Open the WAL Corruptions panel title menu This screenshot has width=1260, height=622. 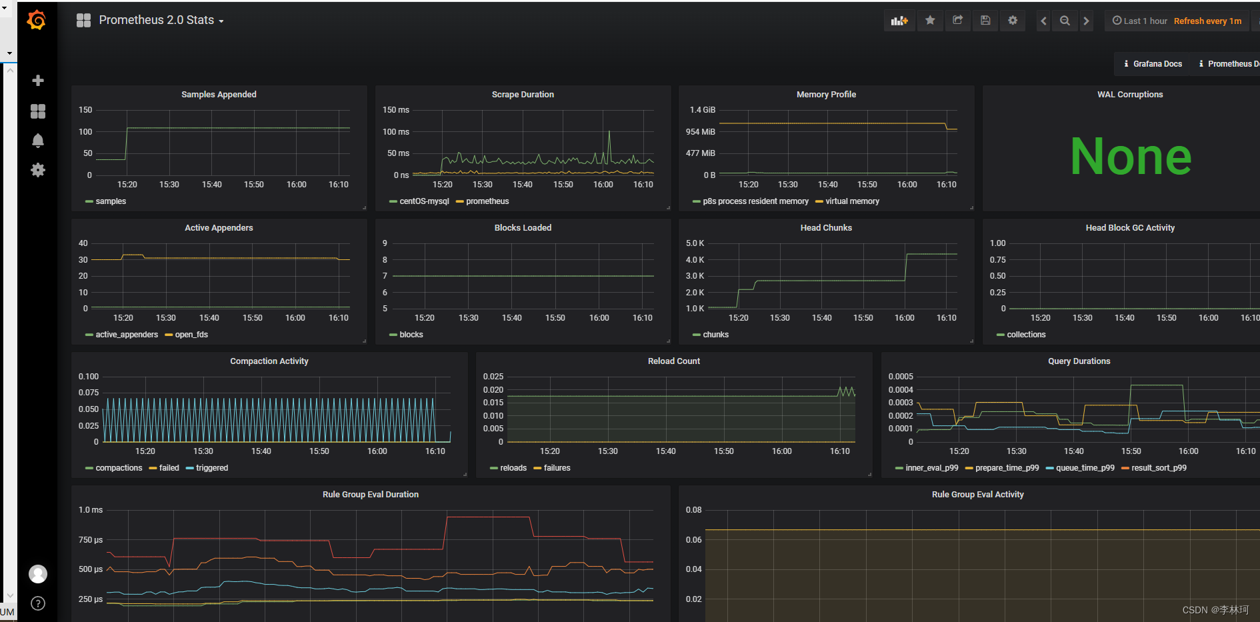point(1130,95)
